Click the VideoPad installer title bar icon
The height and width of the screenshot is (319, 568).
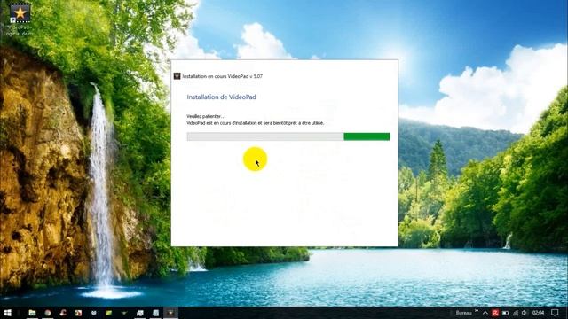click(177, 76)
